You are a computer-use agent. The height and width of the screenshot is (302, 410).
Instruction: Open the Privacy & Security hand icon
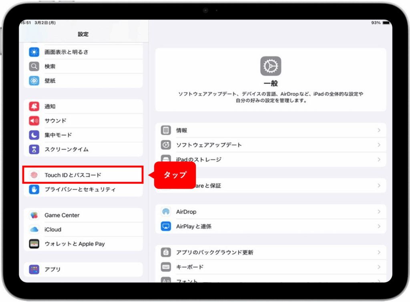[x=34, y=189]
